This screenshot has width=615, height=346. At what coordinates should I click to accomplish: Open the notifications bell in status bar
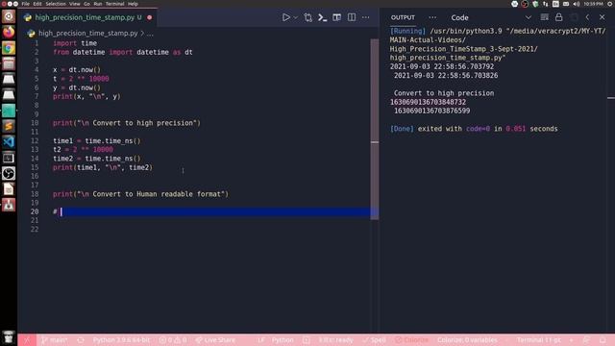coord(603,340)
